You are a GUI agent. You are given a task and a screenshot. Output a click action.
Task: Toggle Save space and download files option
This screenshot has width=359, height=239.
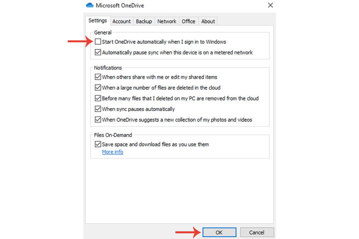98,144
